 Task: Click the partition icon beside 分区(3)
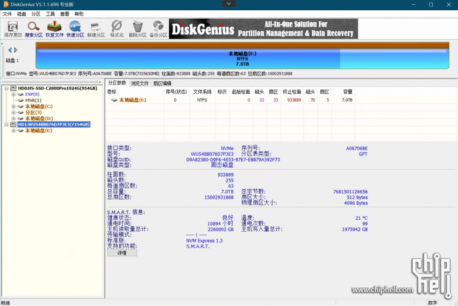coord(20,112)
